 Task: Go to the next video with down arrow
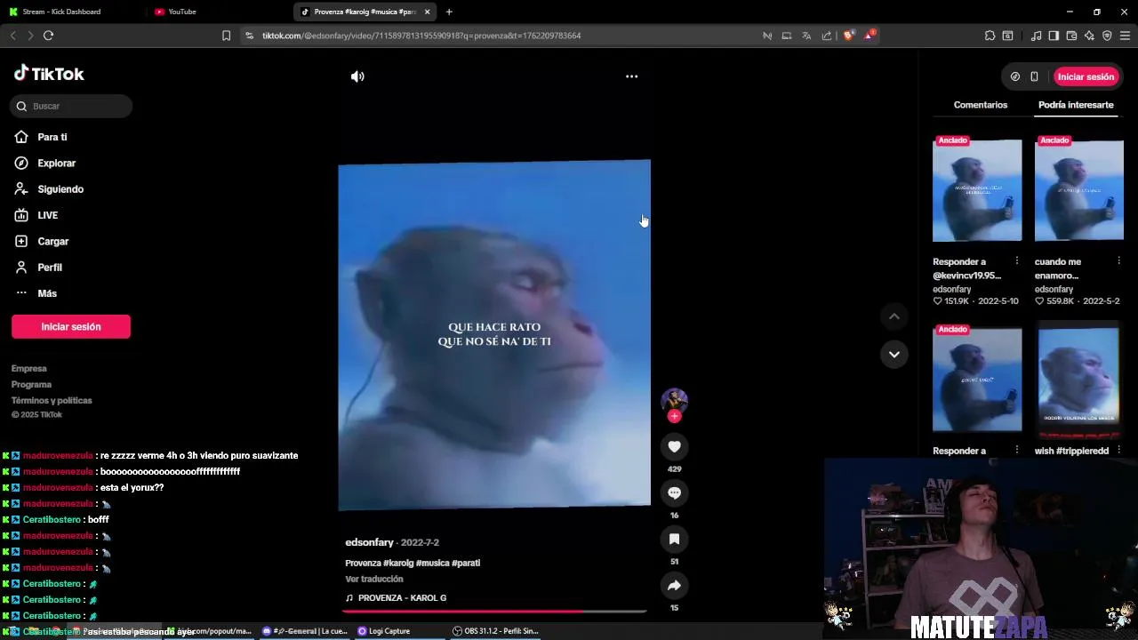pos(894,354)
